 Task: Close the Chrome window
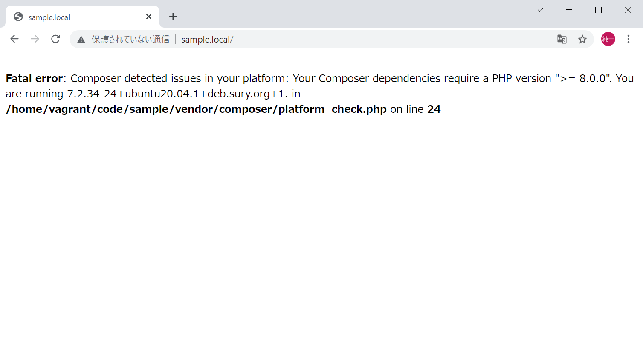[628, 10]
